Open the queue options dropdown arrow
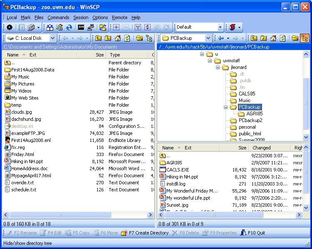The width and height of the screenshot is (312, 249). [38, 27]
